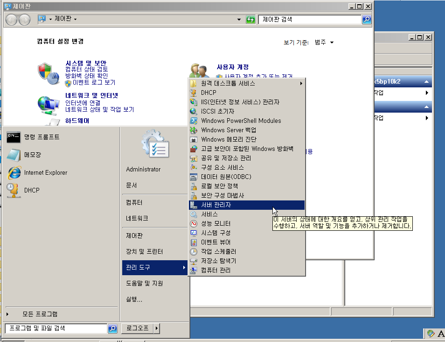Click the 컴퓨터 관리 icon
445x342 pixels.
click(x=194, y=271)
